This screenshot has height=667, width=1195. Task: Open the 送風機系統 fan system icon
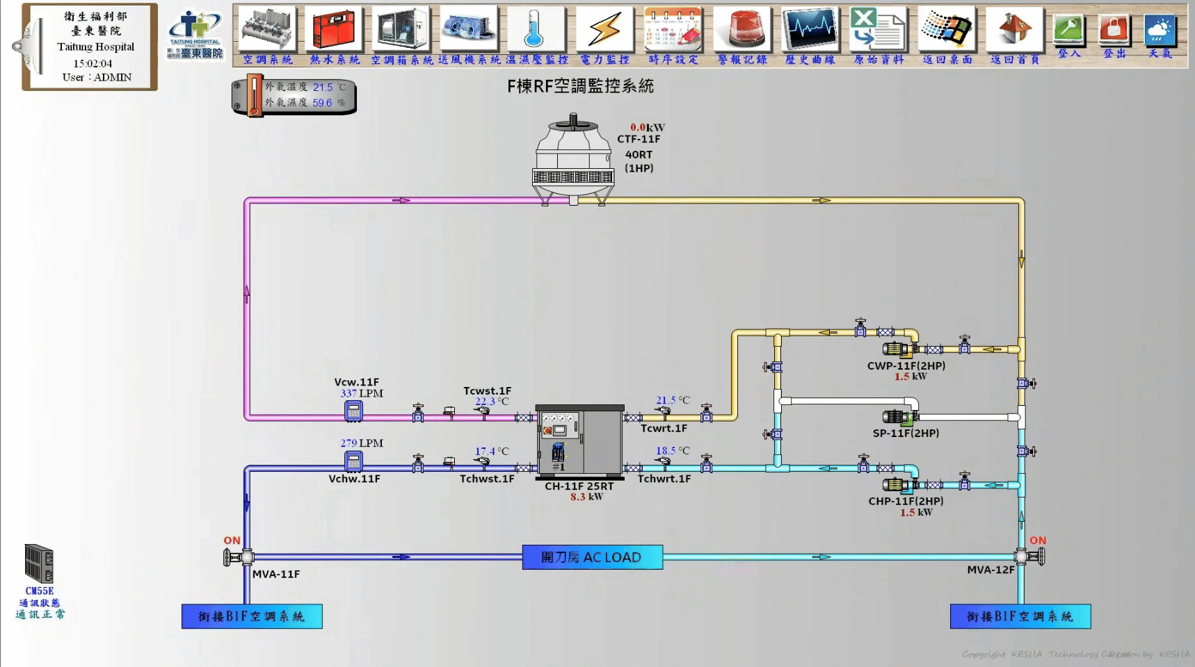pos(469,29)
